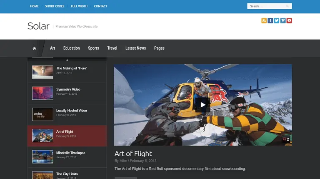Click the April 13, 2013 date
Image resolution: width=320 pixels, height=179 pixels.
(x=64, y=73)
